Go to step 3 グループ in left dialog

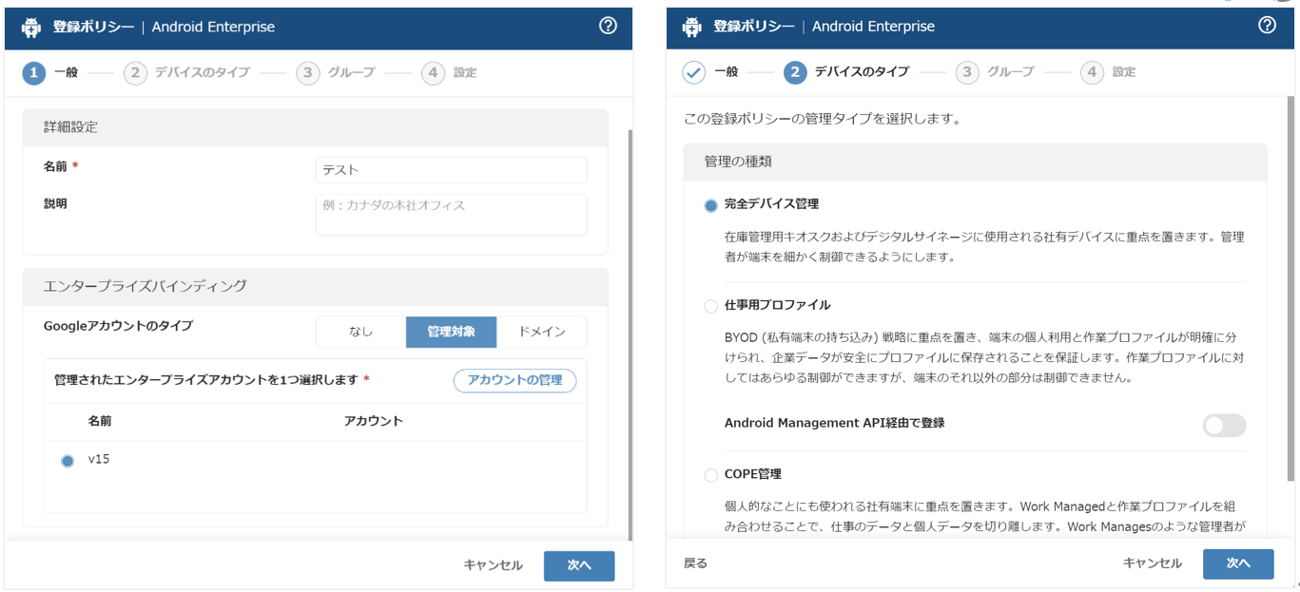(336, 73)
